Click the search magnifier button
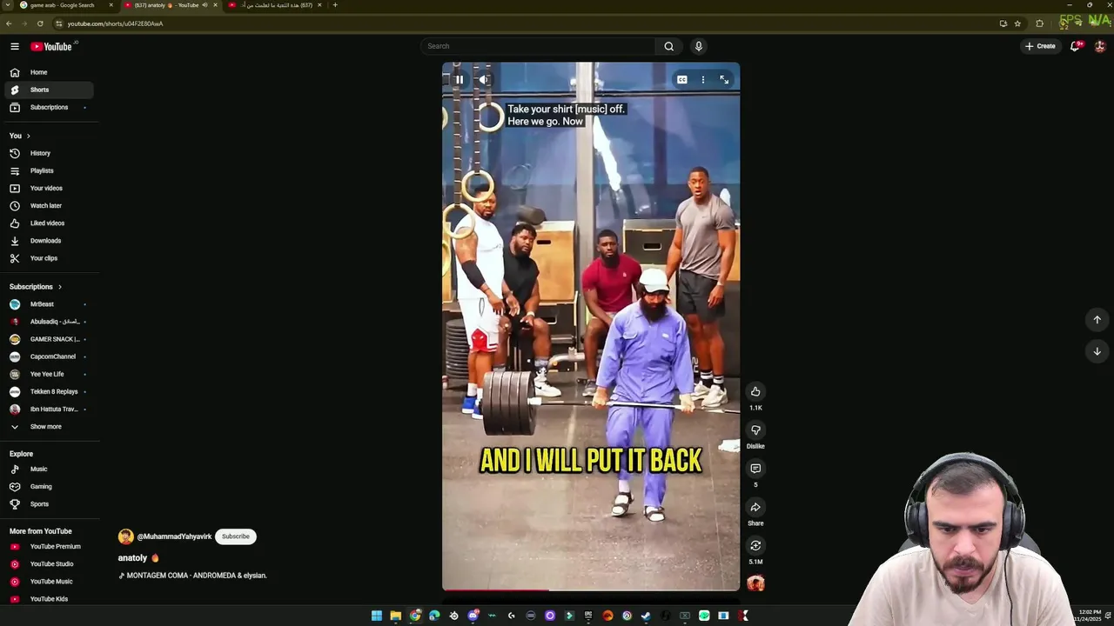The image size is (1114, 626). 668,46
